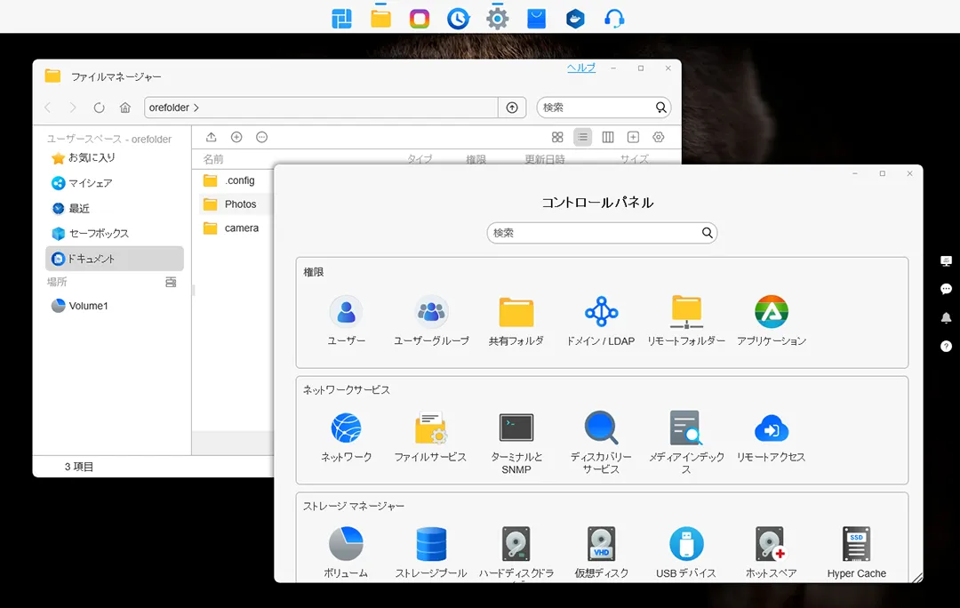
Task: Open the ネットワーク settings icon
Action: click(346, 428)
